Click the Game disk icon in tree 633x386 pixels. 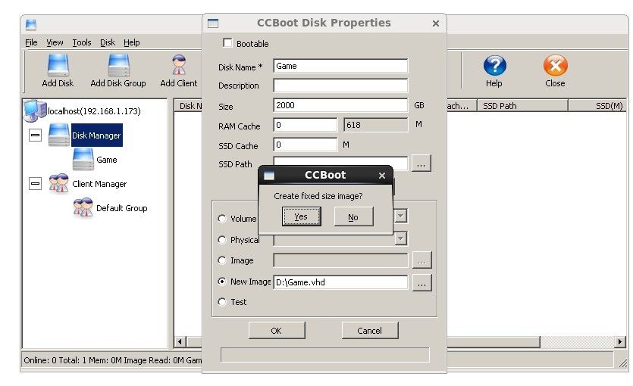83,159
